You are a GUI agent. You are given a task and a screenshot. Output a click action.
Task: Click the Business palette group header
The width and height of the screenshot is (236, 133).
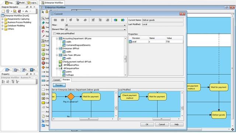pyautogui.click(x=45, y=41)
